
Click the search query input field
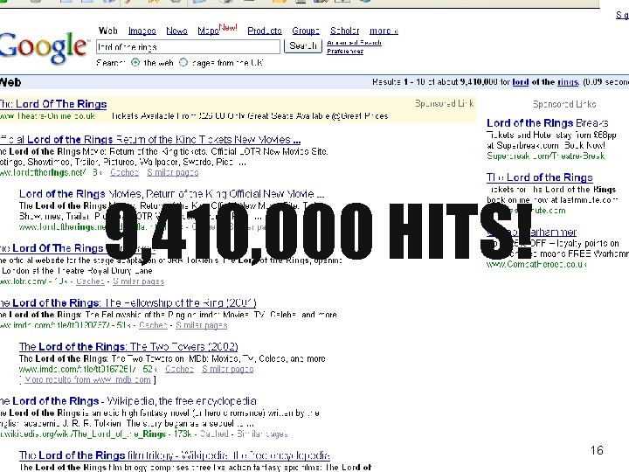188,47
